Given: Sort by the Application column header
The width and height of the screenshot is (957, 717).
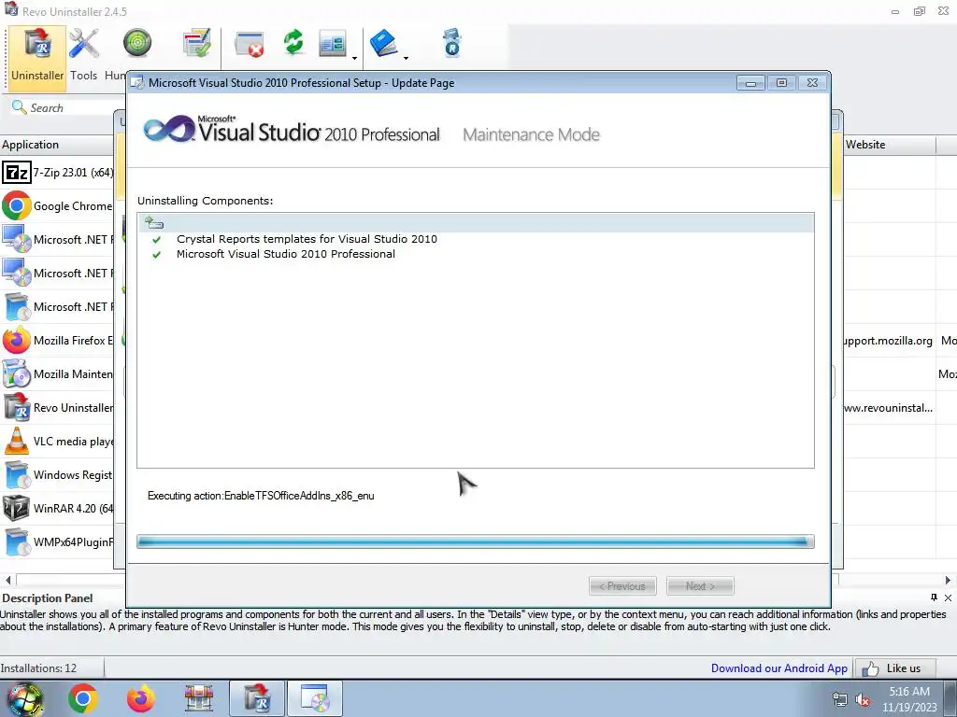Looking at the screenshot, I should tap(58, 145).
